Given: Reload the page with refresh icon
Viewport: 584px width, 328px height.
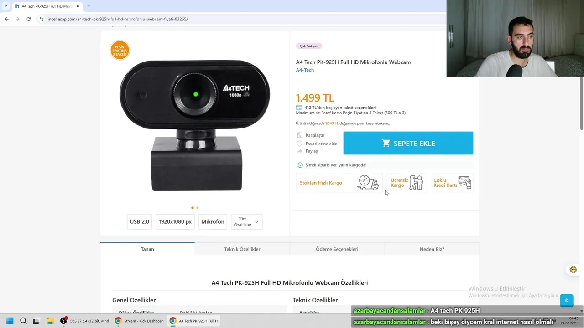Looking at the screenshot, I should click(28, 19).
